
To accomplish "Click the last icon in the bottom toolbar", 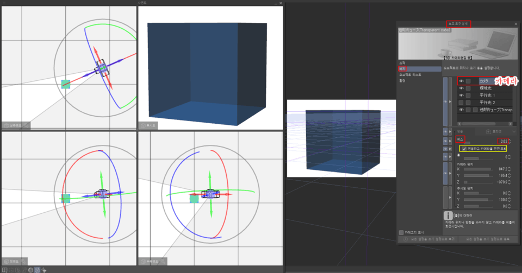I will pos(44,270).
